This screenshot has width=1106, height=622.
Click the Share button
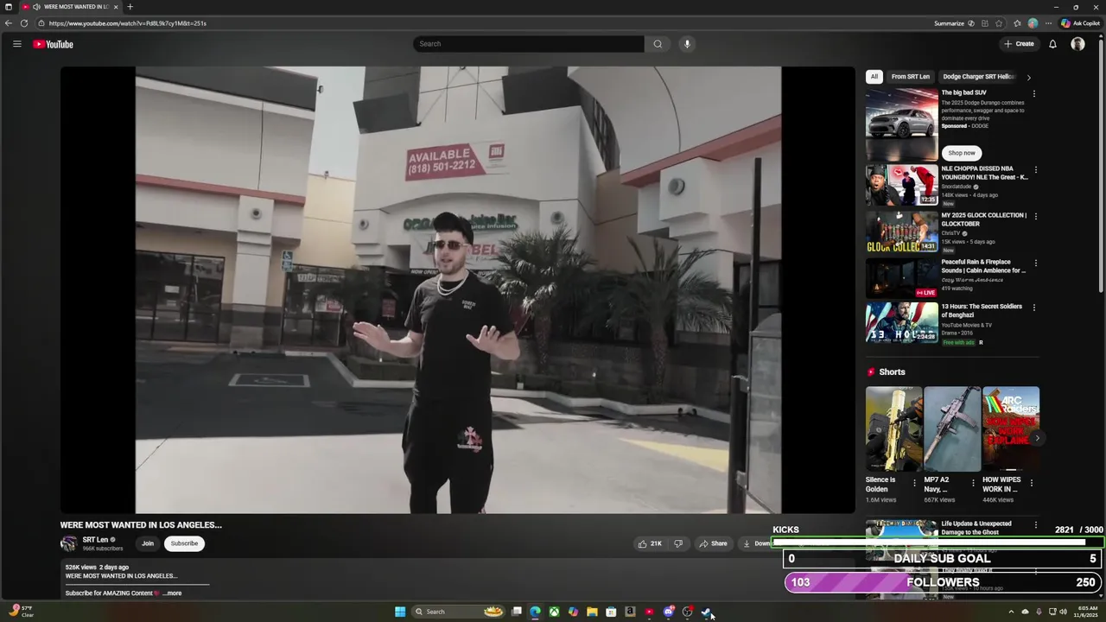point(713,543)
